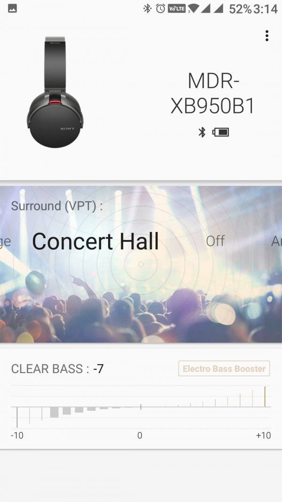Tap the headphone Bluetooth connection icon
The image size is (282, 502).
click(202, 132)
